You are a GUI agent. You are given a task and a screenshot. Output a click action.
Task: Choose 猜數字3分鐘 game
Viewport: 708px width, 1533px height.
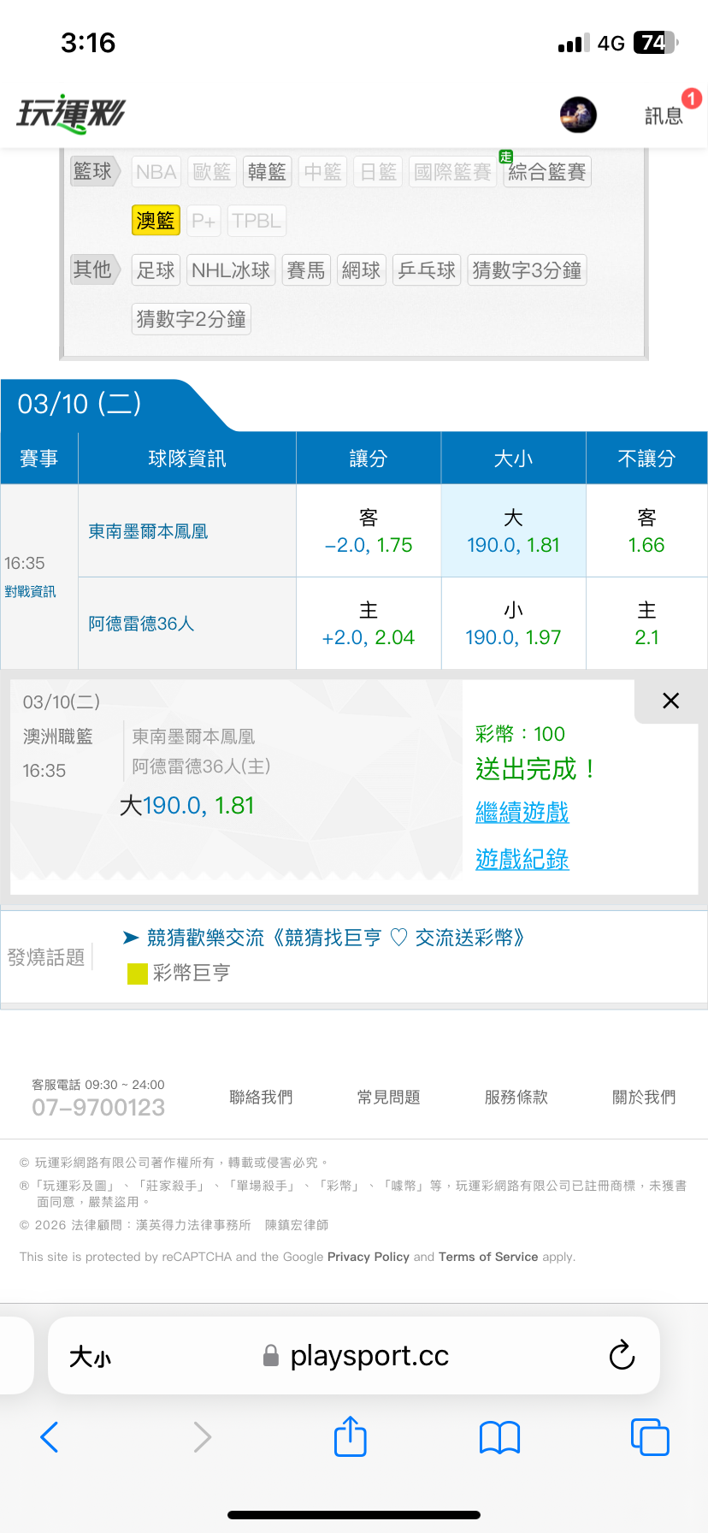(527, 270)
